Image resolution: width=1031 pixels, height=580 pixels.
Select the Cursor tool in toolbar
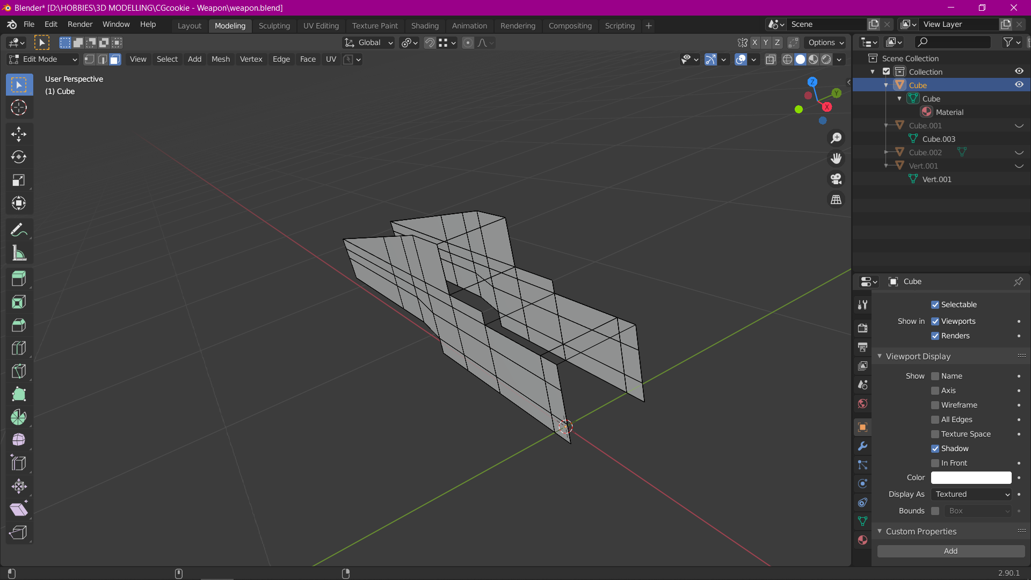[x=19, y=108]
